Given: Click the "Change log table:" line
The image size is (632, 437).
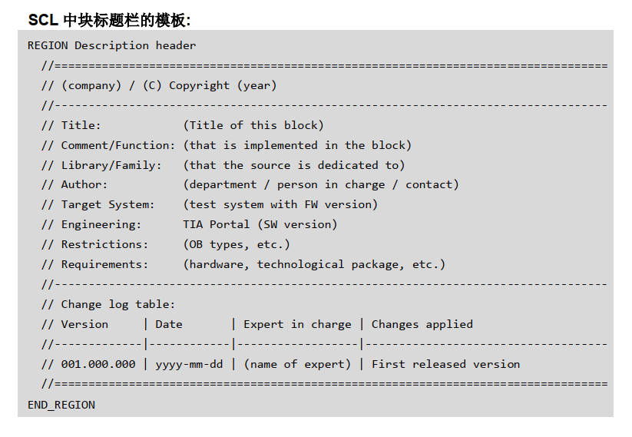Looking at the screenshot, I should tap(117, 304).
